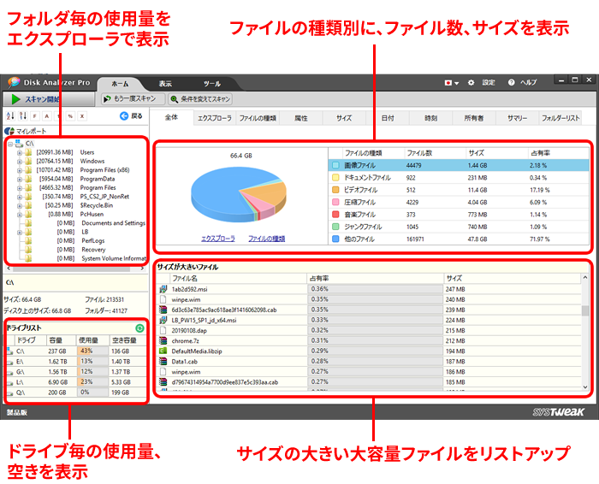Click the A toolbar icon
Screen dimensions: 599x484
tap(46, 116)
